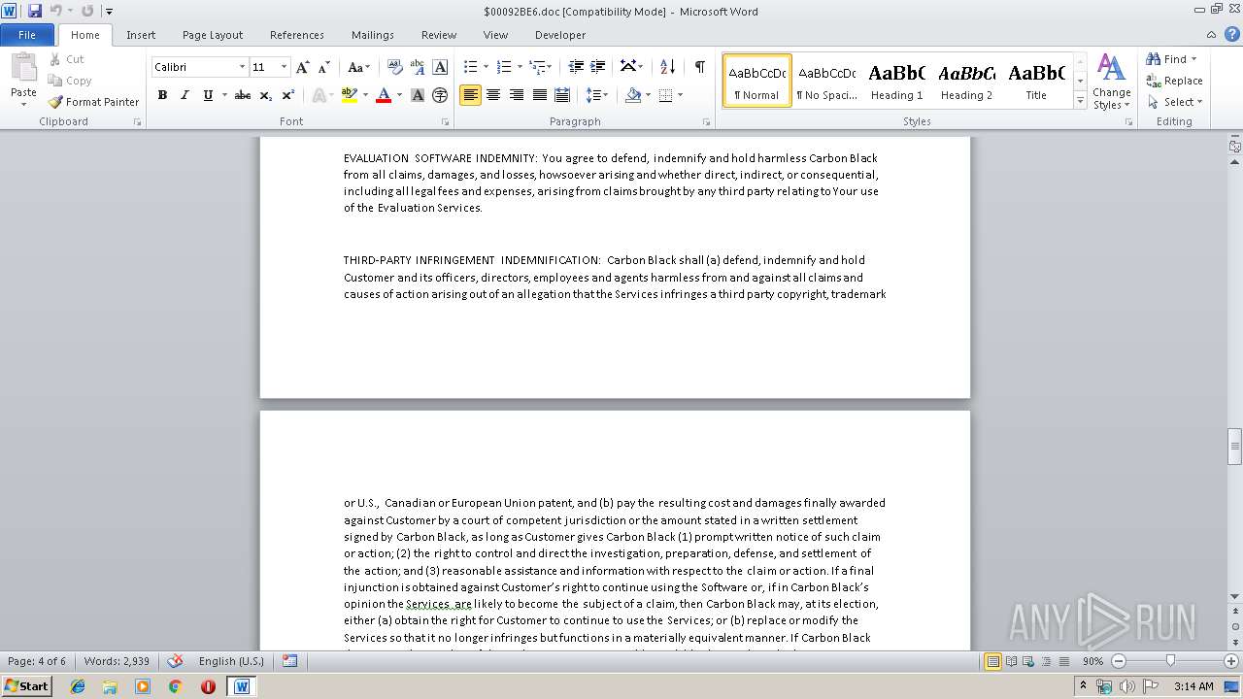Image resolution: width=1243 pixels, height=699 pixels.
Task: Click Justify alignment icon
Action: pyautogui.click(x=539, y=95)
